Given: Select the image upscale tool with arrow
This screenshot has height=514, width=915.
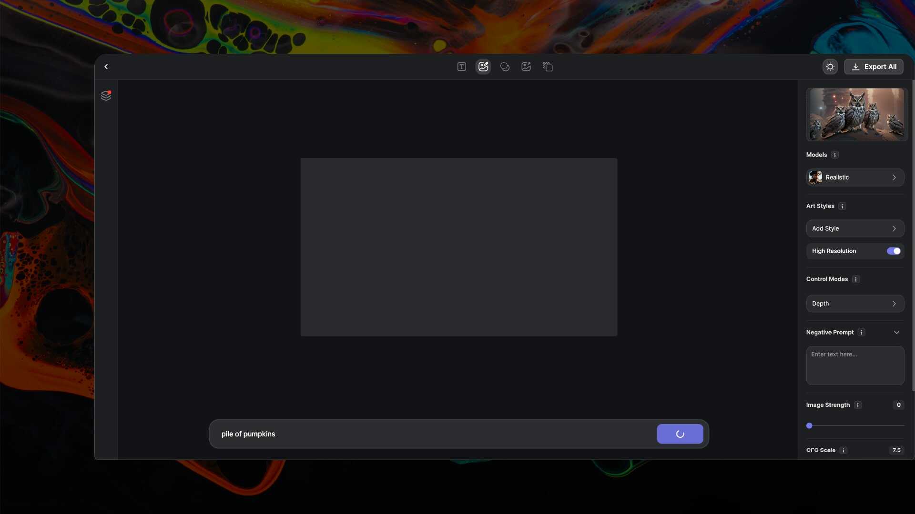Looking at the screenshot, I should click(526, 67).
